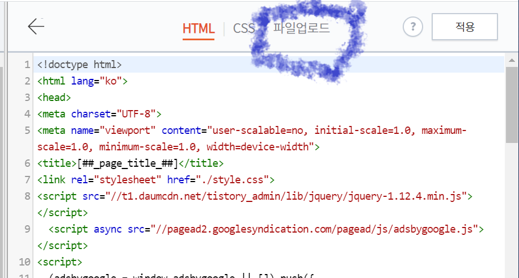
Task: Click the html lang="ko" line
Action: pyautogui.click(x=82, y=81)
